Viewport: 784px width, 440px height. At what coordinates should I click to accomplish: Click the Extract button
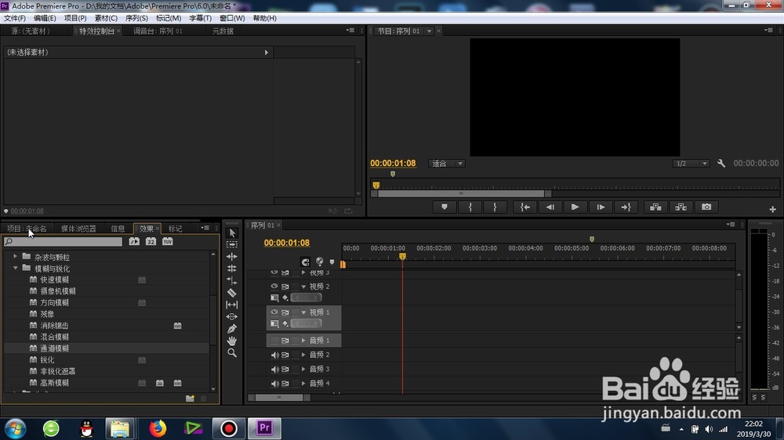pyautogui.click(x=681, y=207)
